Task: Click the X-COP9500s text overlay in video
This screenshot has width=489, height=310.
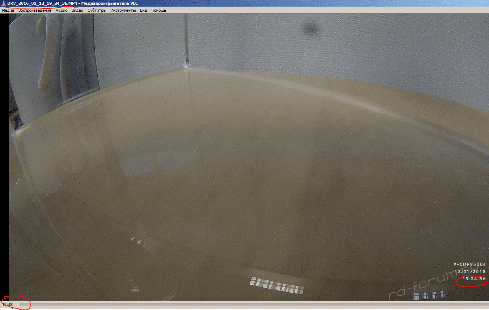Action: point(469,264)
